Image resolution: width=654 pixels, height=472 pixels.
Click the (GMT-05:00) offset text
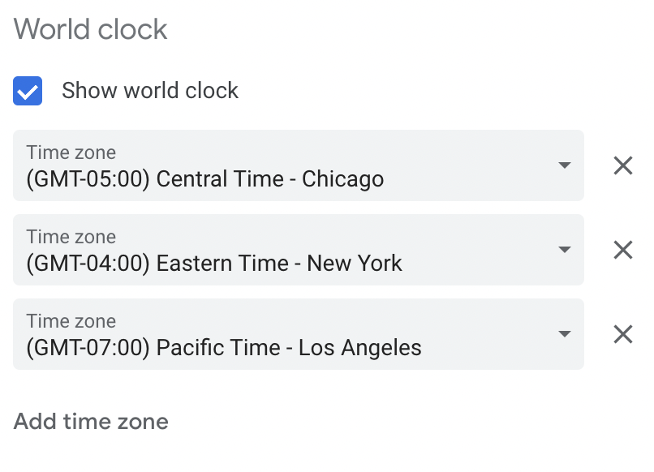[88, 178]
